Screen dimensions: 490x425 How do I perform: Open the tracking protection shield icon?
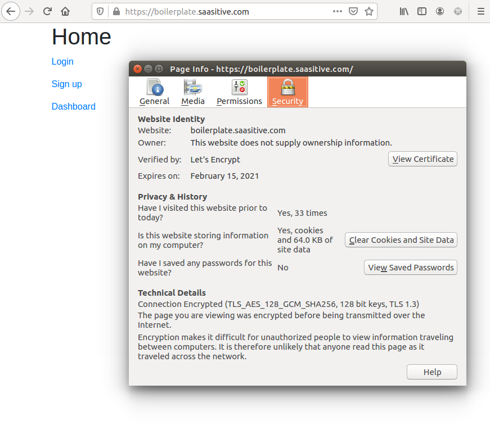(x=100, y=11)
